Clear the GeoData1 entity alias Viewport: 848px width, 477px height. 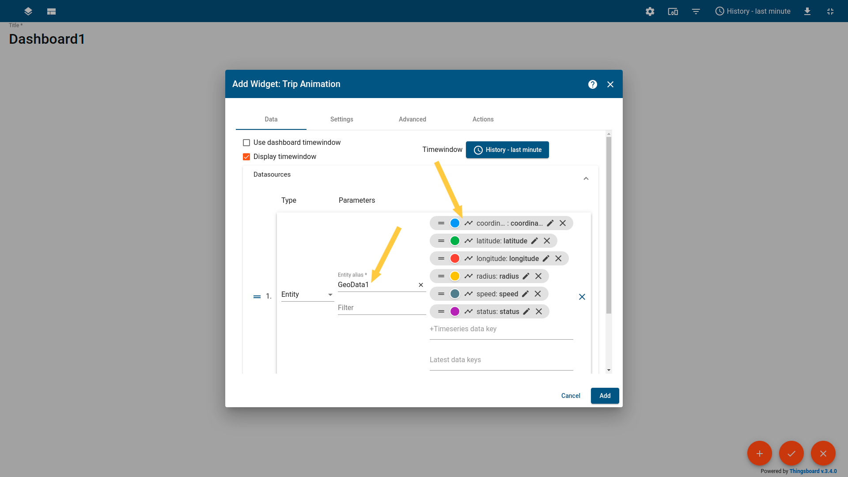tap(420, 285)
